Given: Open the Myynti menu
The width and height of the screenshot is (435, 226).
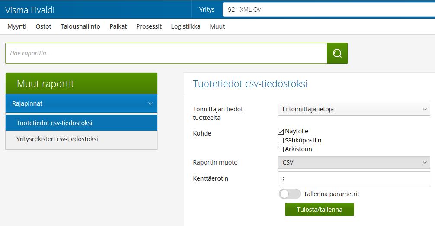Looking at the screenshot, I should click(17, 26).
